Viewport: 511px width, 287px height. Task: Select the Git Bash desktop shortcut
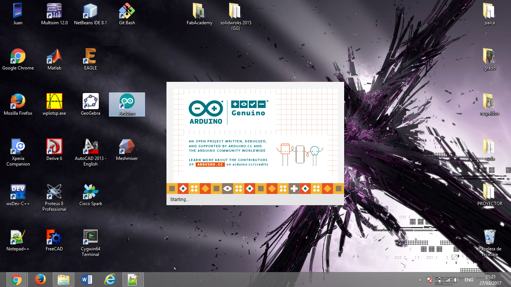(x=127, y=15)
